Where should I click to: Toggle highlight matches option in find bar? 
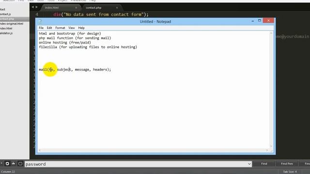[20, 164]
